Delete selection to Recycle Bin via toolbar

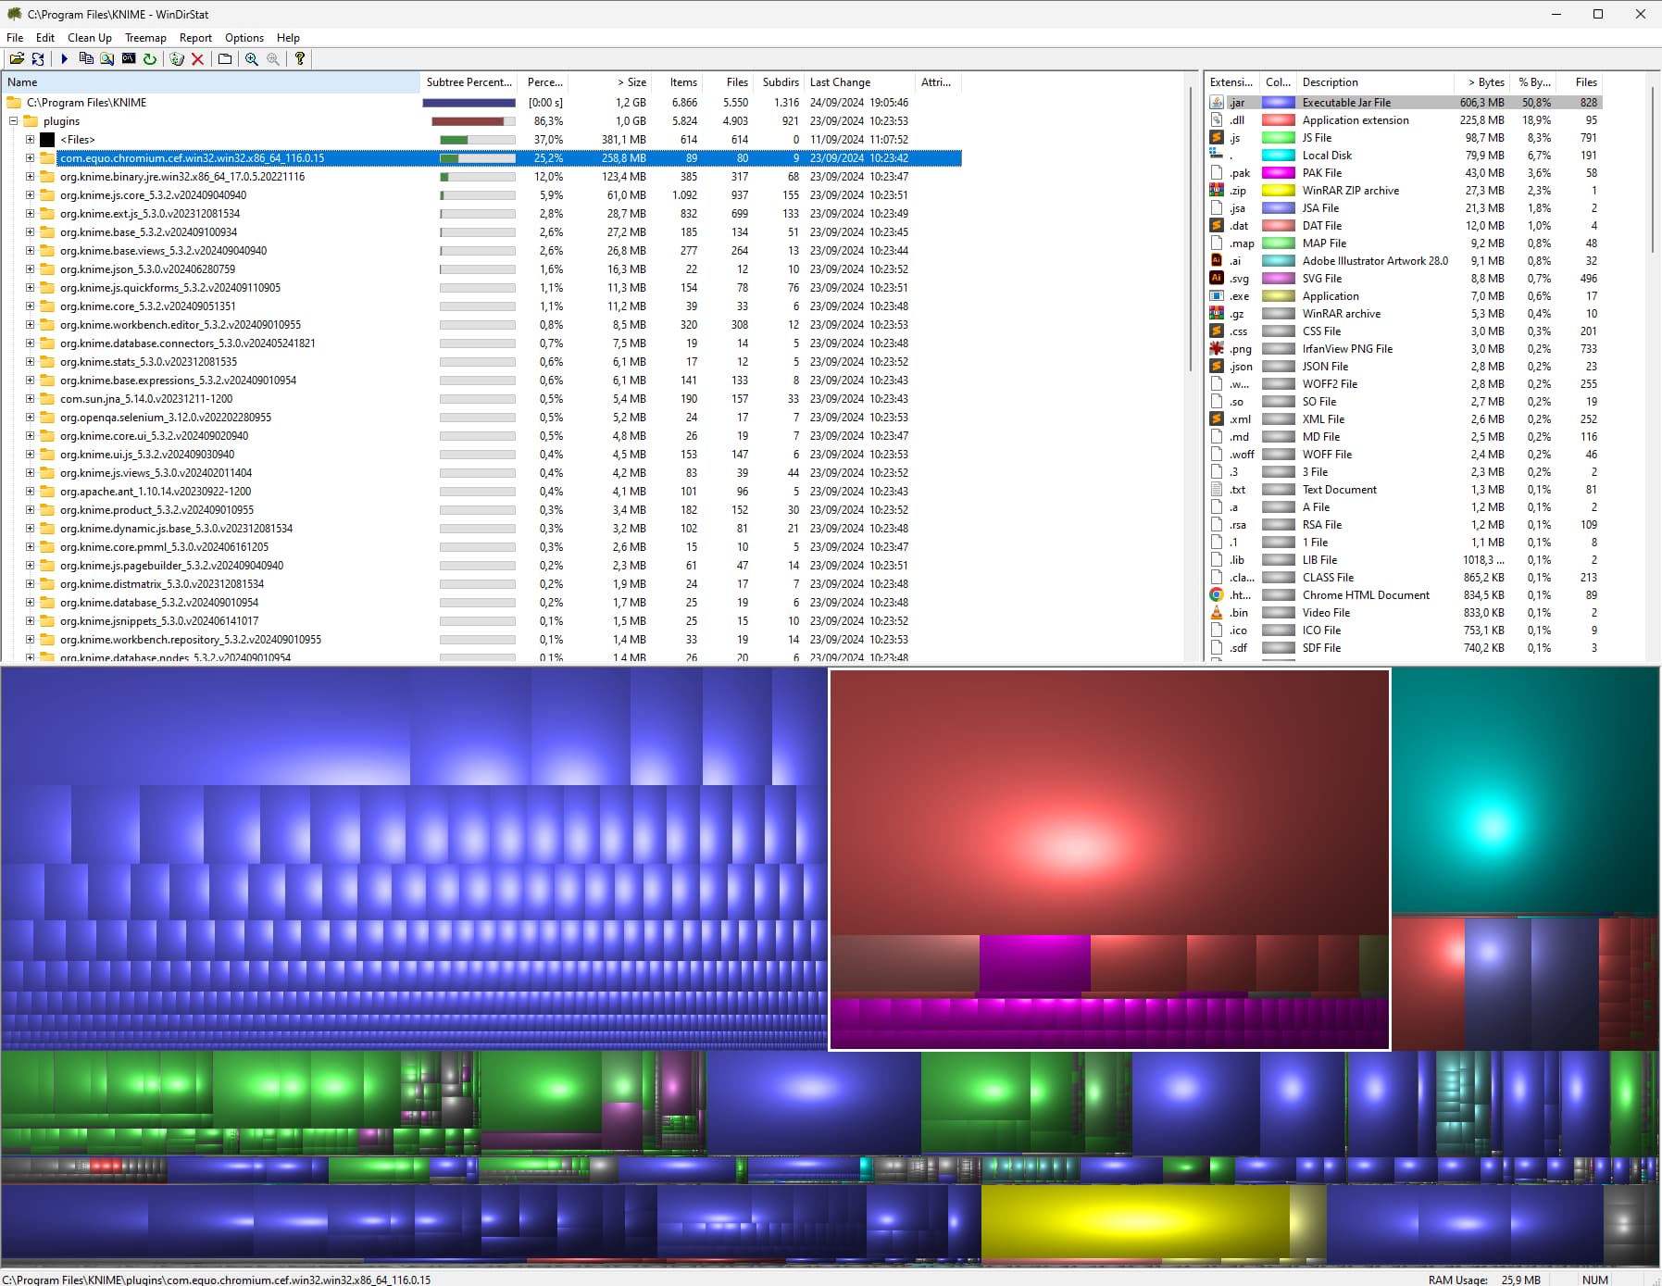click(x=177, y=58)
